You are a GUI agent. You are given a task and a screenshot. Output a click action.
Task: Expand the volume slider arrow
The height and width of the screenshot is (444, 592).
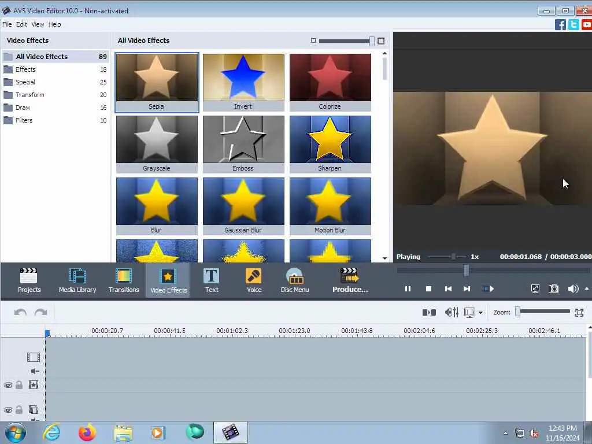tap(587, 289)
